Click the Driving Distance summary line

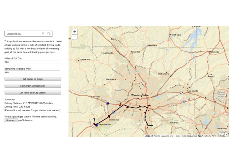tap(28, 103)
